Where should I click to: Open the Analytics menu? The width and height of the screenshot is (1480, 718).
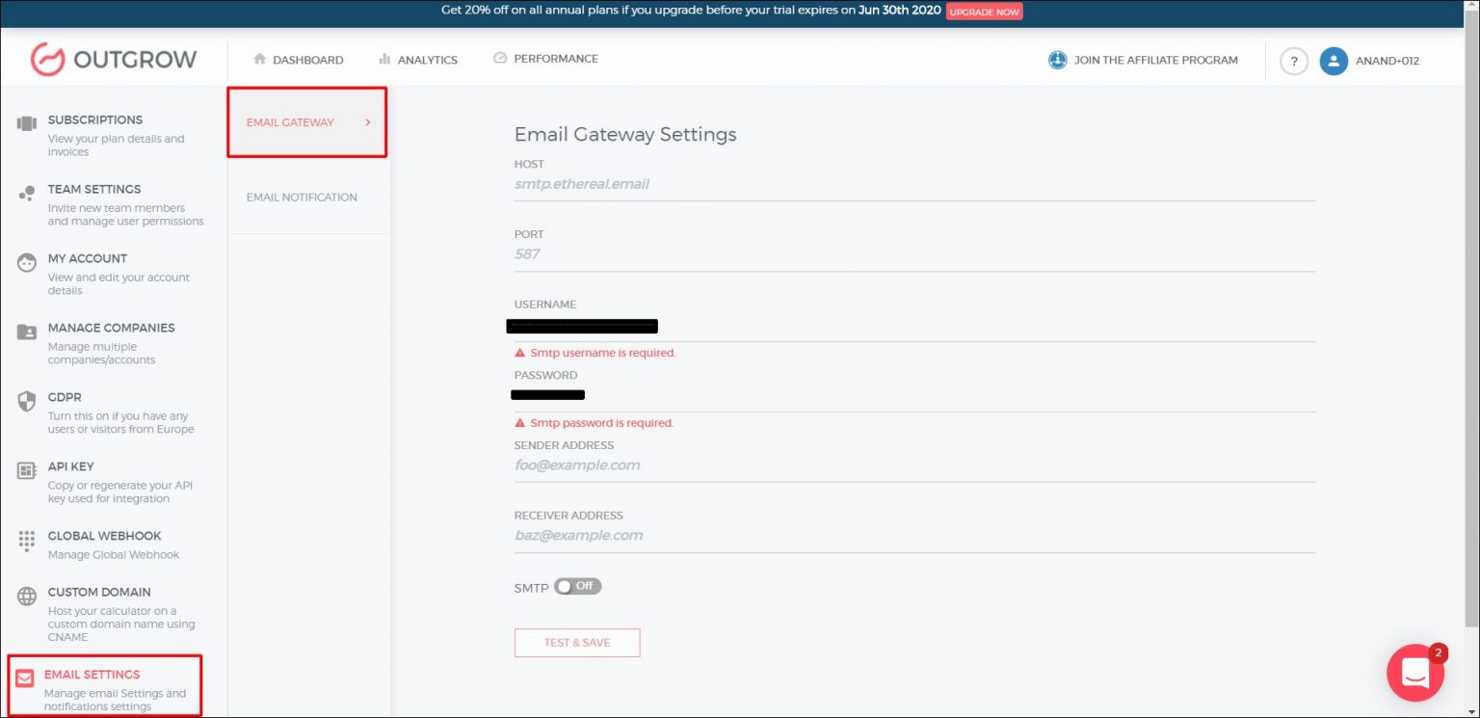418,60
